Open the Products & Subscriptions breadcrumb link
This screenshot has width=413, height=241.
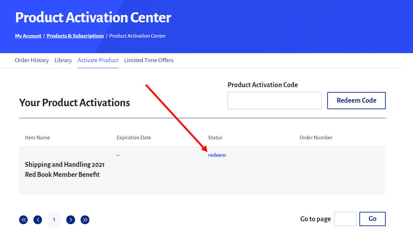click(75, 36)
